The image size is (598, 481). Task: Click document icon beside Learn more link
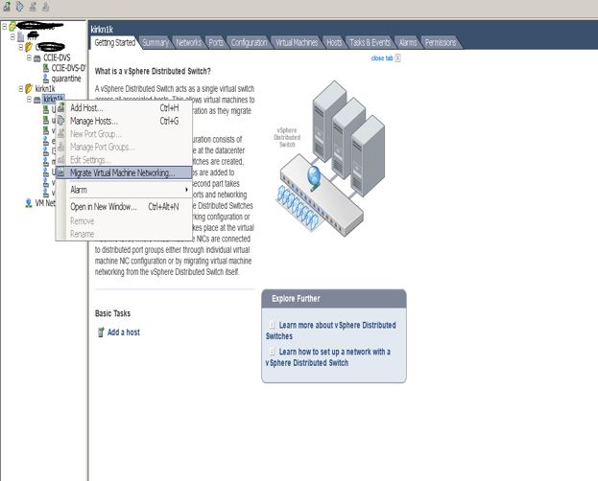[272, 325]
